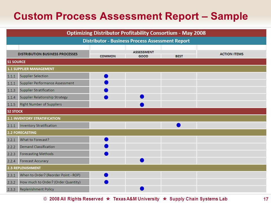Viewport: 271px width, 203px height.
Task: Click the Common dot for How much to Order?
Action: click(x=106, y=182)
